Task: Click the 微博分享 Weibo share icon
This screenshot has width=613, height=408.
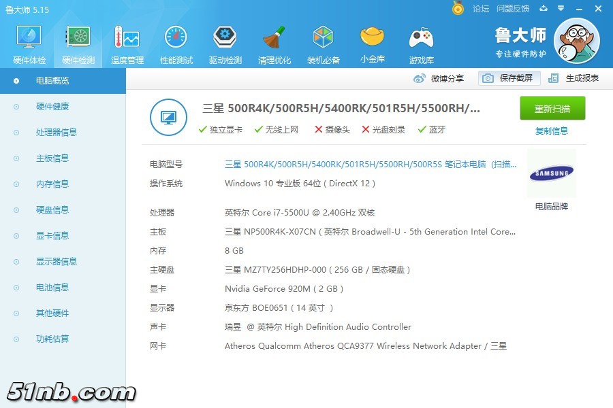Action: pyautogui.click(x=420, y=78)
